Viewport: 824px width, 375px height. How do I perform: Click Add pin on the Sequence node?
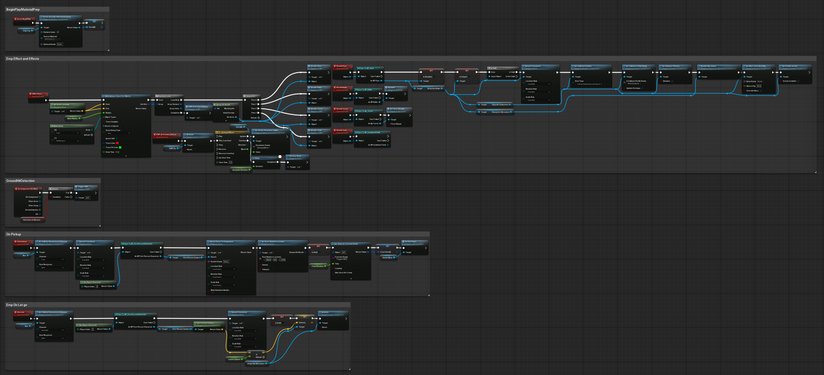pos(255,118)
